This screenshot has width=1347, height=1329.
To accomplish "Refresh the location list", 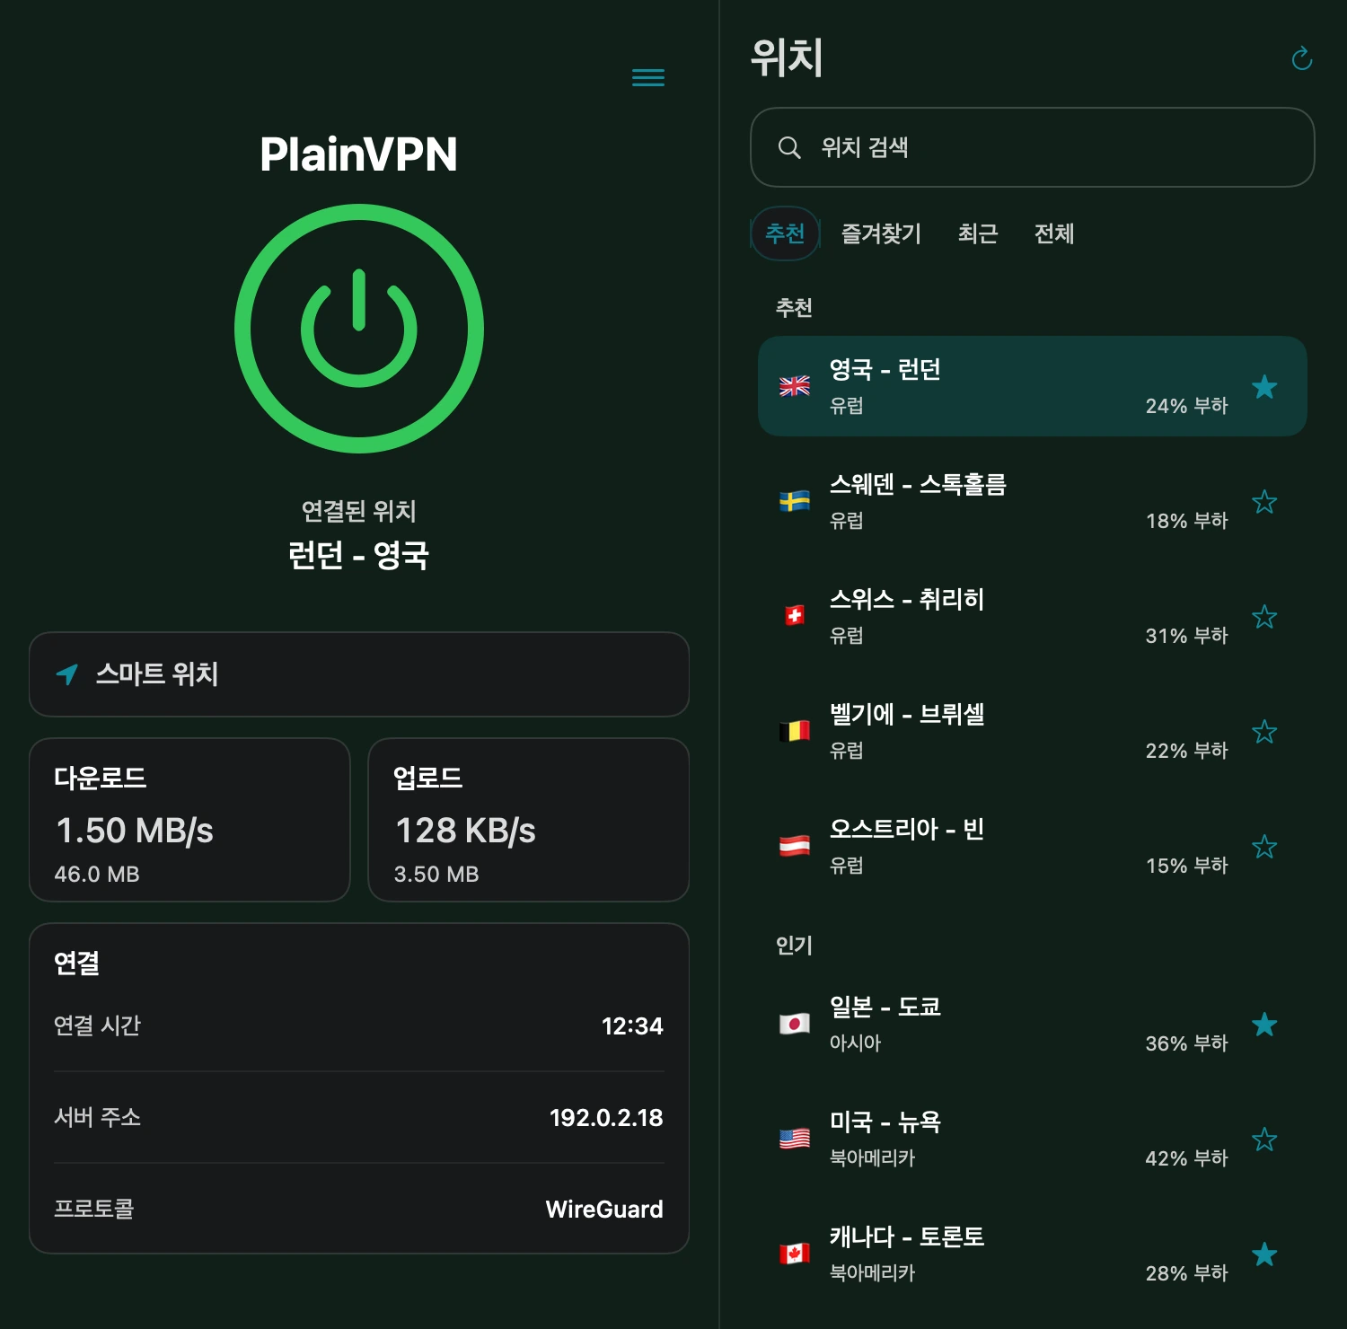I will [1301, 59].
